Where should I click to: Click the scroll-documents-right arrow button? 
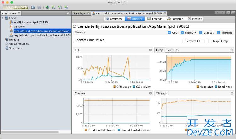coord(223,13)
